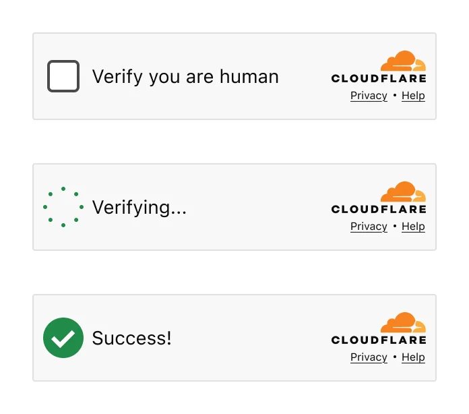Open the Help link in the Success widget
469x414 pixels.
413,357
